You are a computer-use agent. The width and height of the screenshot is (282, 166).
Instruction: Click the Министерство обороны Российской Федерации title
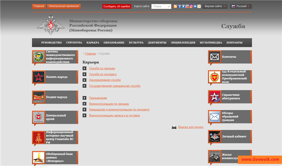pyautogui.click(x=93, y=25)
